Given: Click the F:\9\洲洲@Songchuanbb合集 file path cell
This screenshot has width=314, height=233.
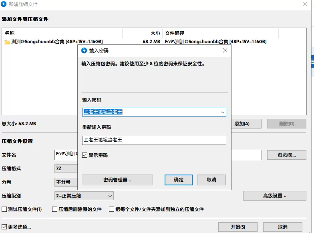Looking at the screenshot, I should (215, 42).
